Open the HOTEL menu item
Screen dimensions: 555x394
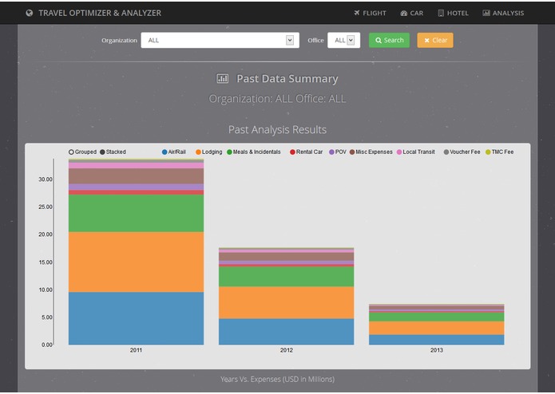coord(453,13)
